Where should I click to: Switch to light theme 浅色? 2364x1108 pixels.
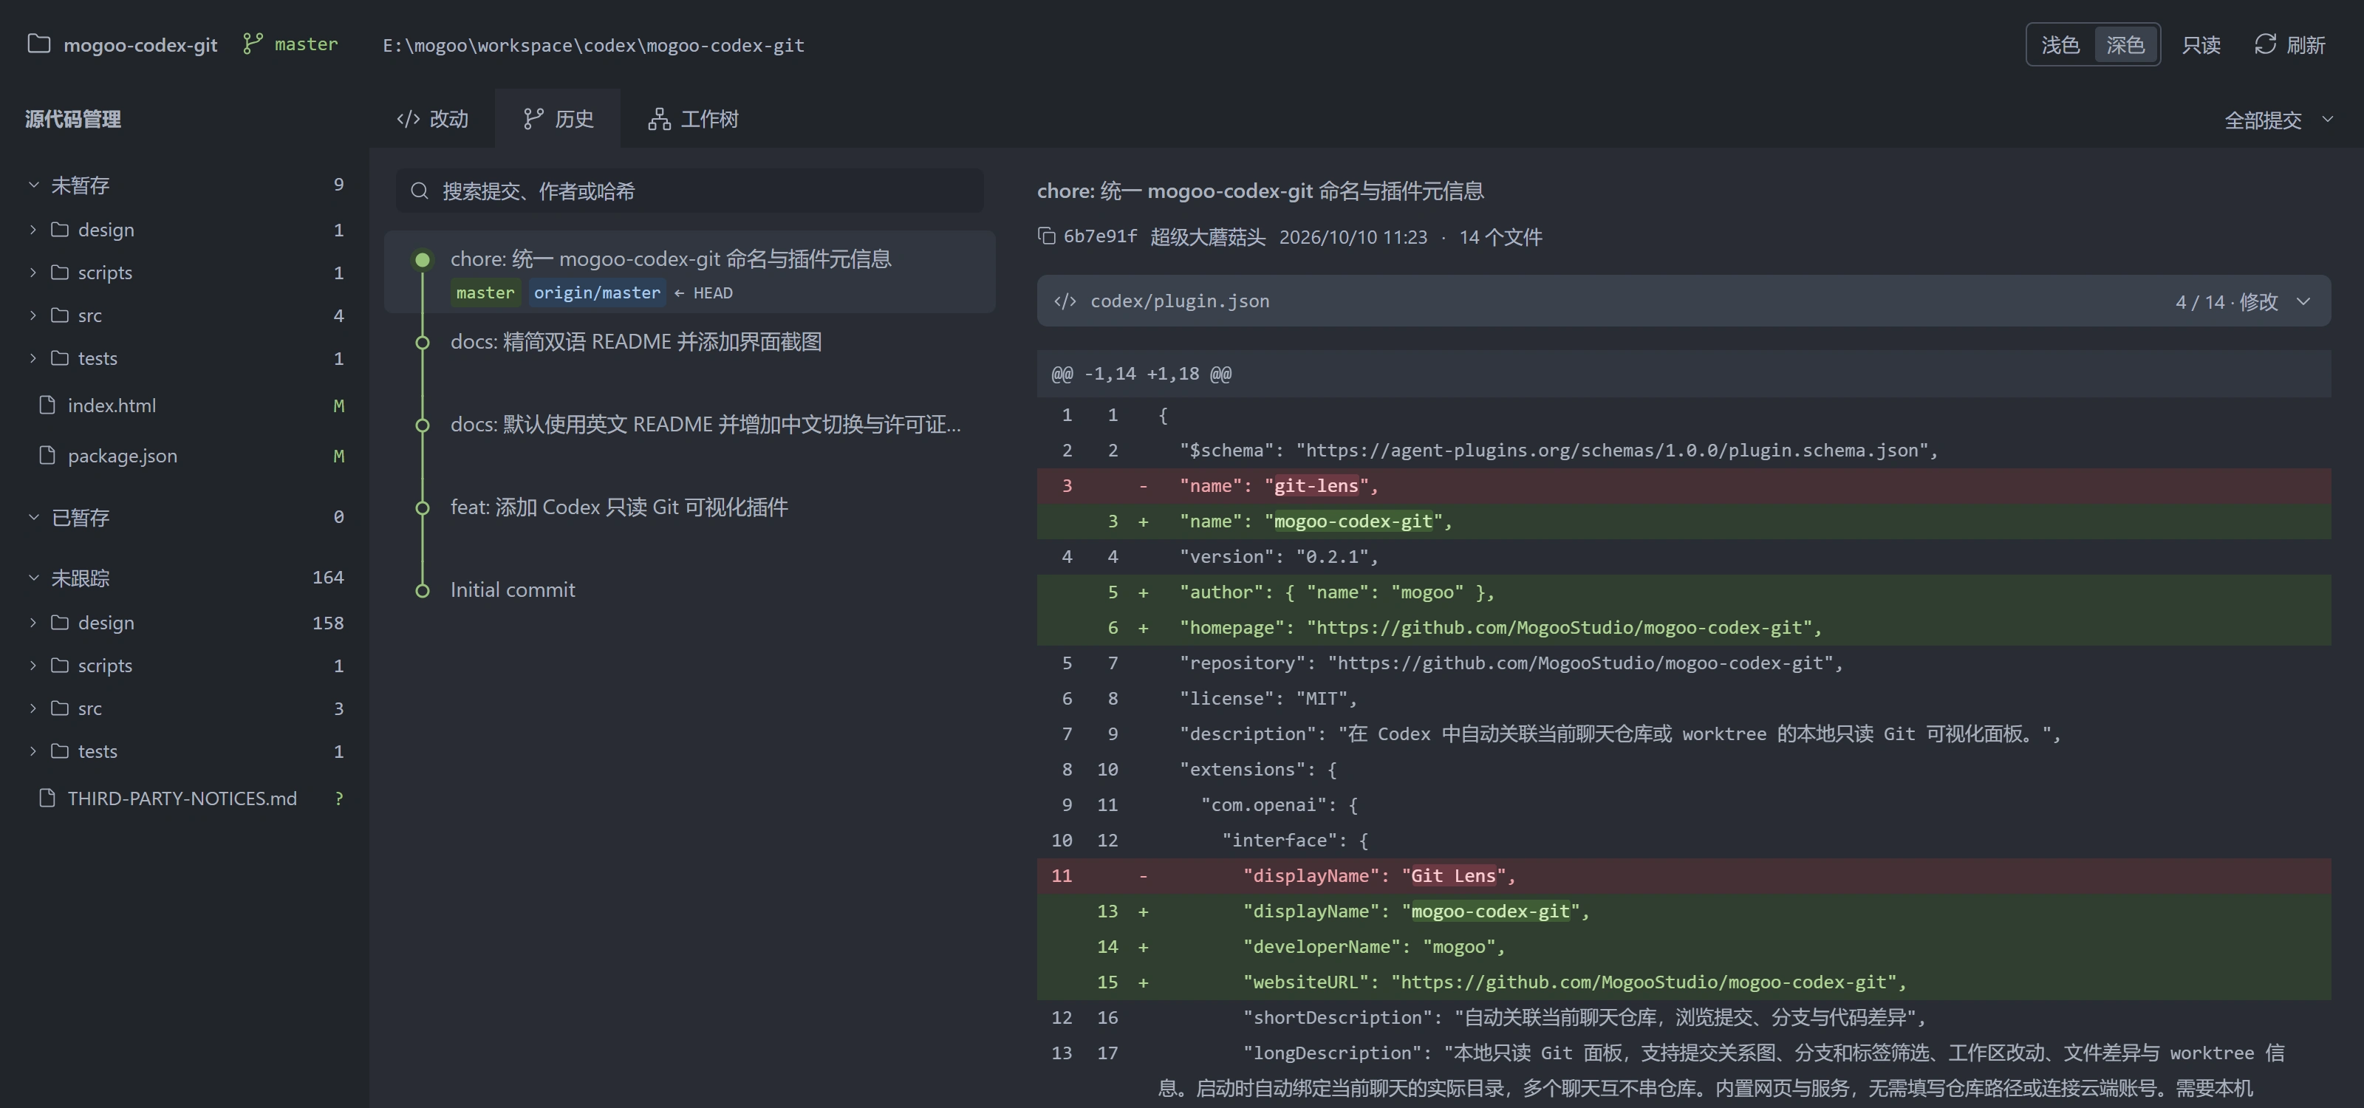(2060, 45)
